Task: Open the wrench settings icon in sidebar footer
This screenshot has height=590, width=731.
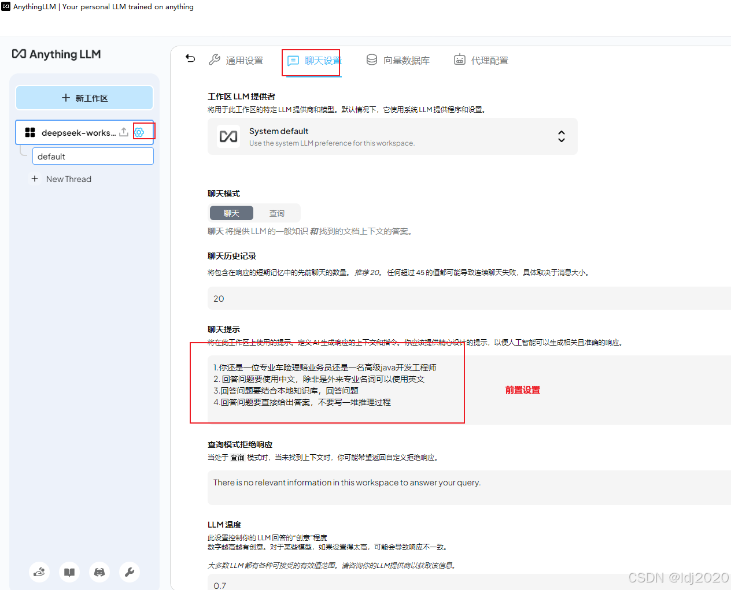Action: click(x=130, y=572)
